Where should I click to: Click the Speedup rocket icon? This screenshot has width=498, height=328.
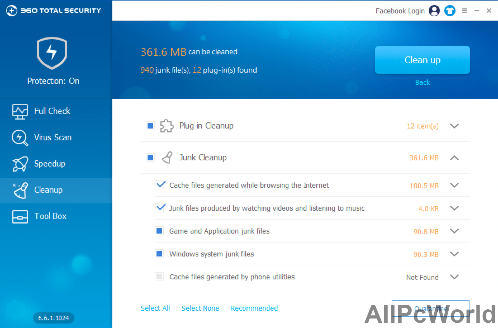[x=19, y=163]
